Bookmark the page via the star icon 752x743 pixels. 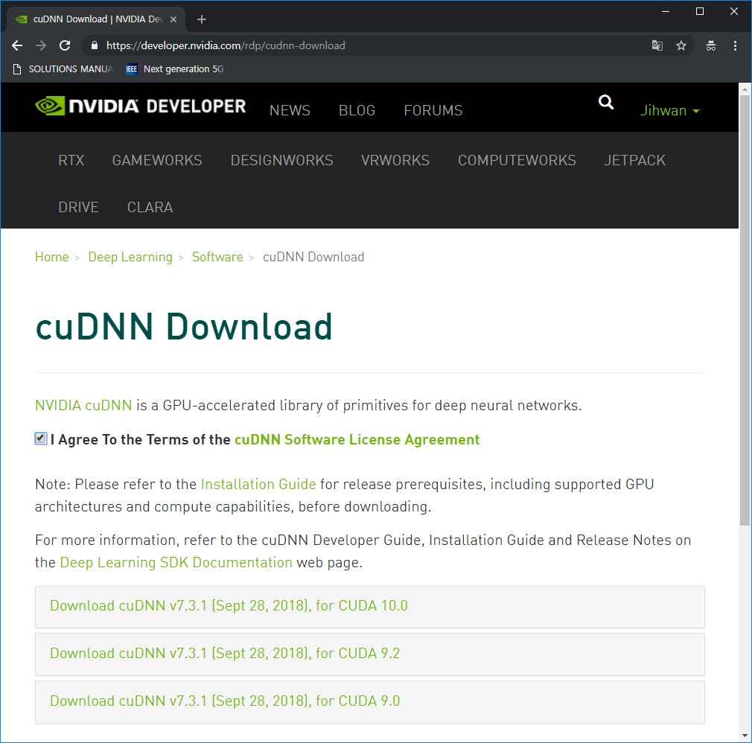click(682, 45)
